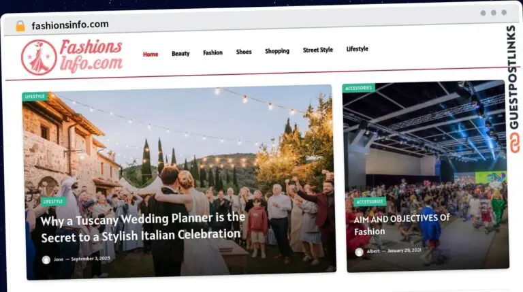Open the Shopping menu item
Image resolution: width=523 pixels, height=292 pixels.
pyautogui.click(x=277, y=51)
